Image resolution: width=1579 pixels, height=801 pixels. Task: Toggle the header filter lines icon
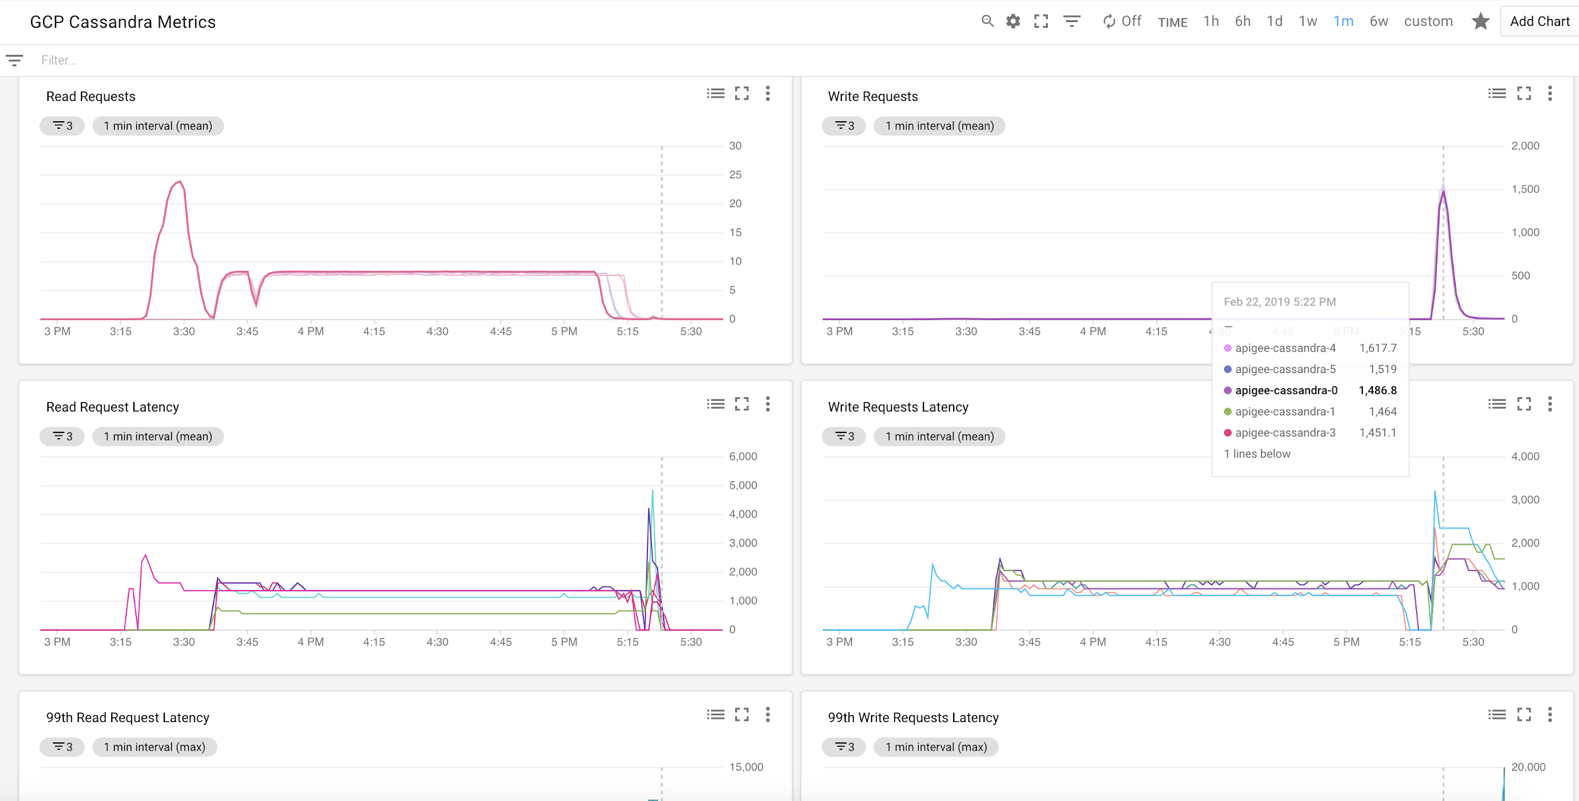point(1072,21)
